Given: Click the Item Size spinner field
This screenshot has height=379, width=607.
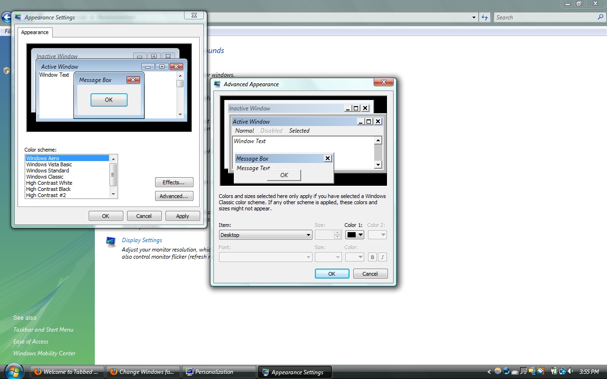Looking at the screenshot, I should coord(328,235).
